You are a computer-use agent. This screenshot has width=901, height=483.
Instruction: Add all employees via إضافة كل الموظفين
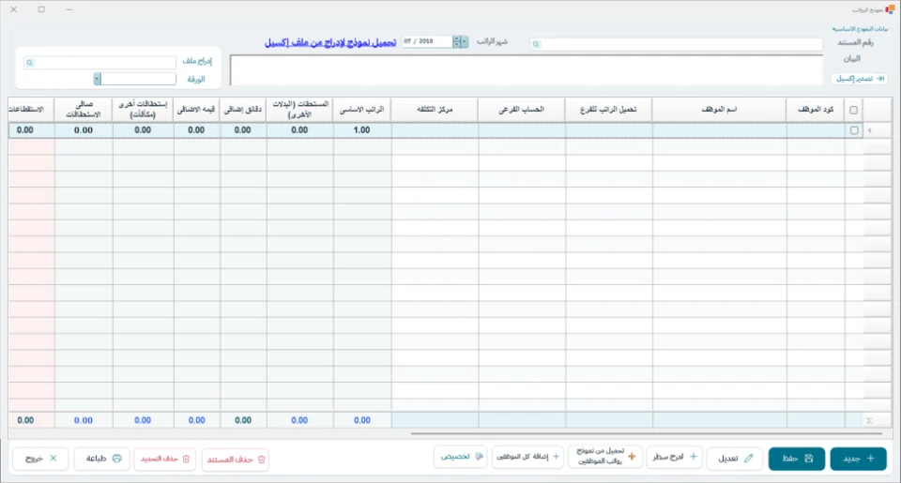527,457
